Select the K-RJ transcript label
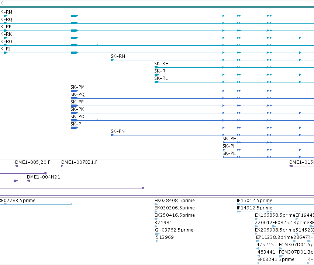 click(x=6, y=49)
